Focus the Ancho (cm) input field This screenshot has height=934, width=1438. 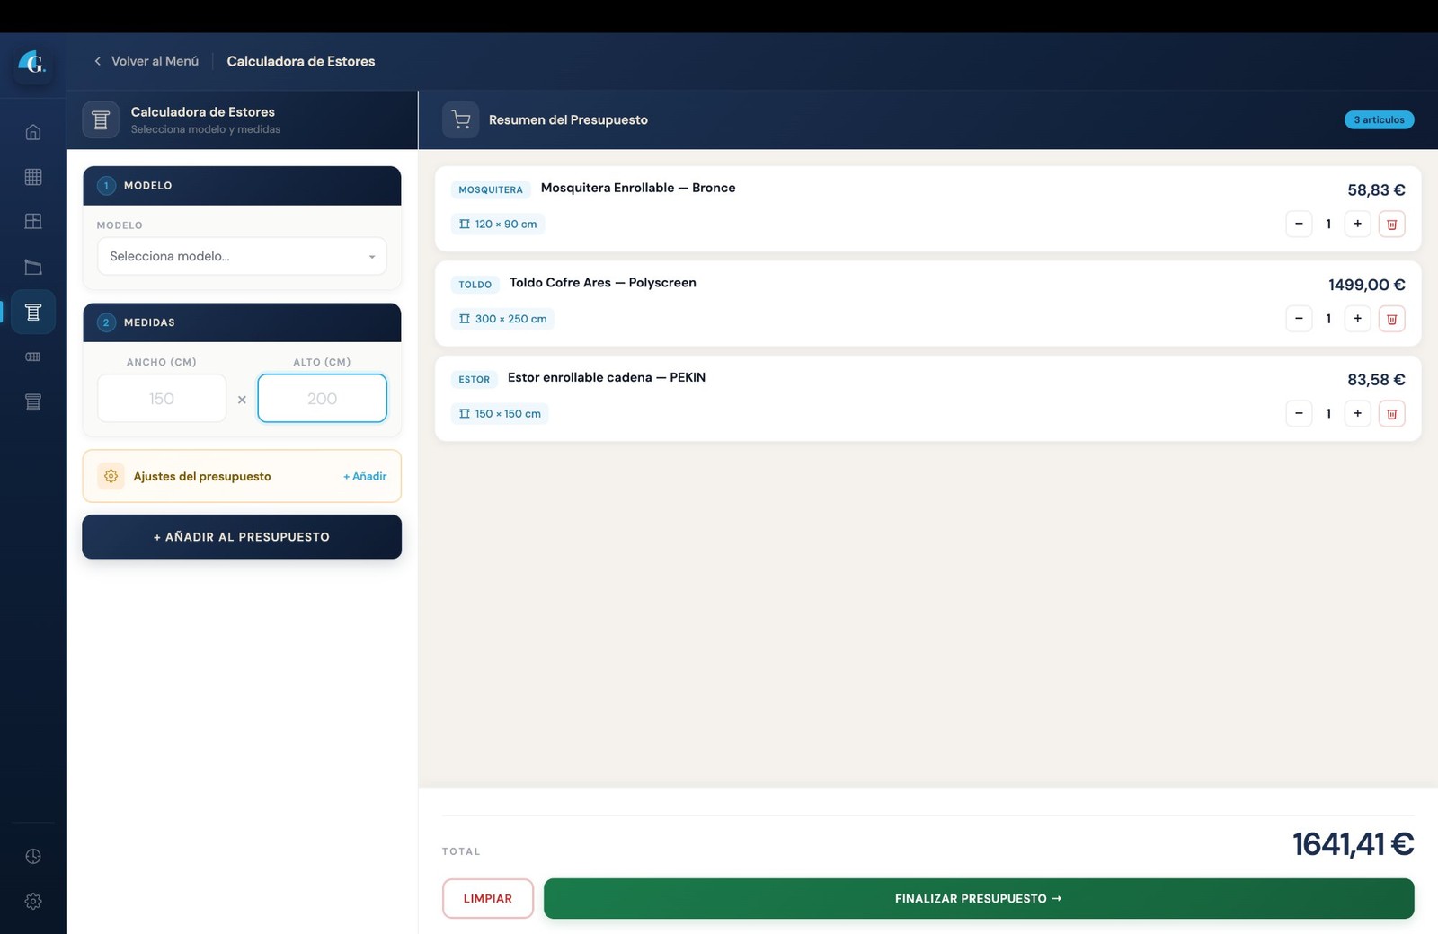coord(162,398)
